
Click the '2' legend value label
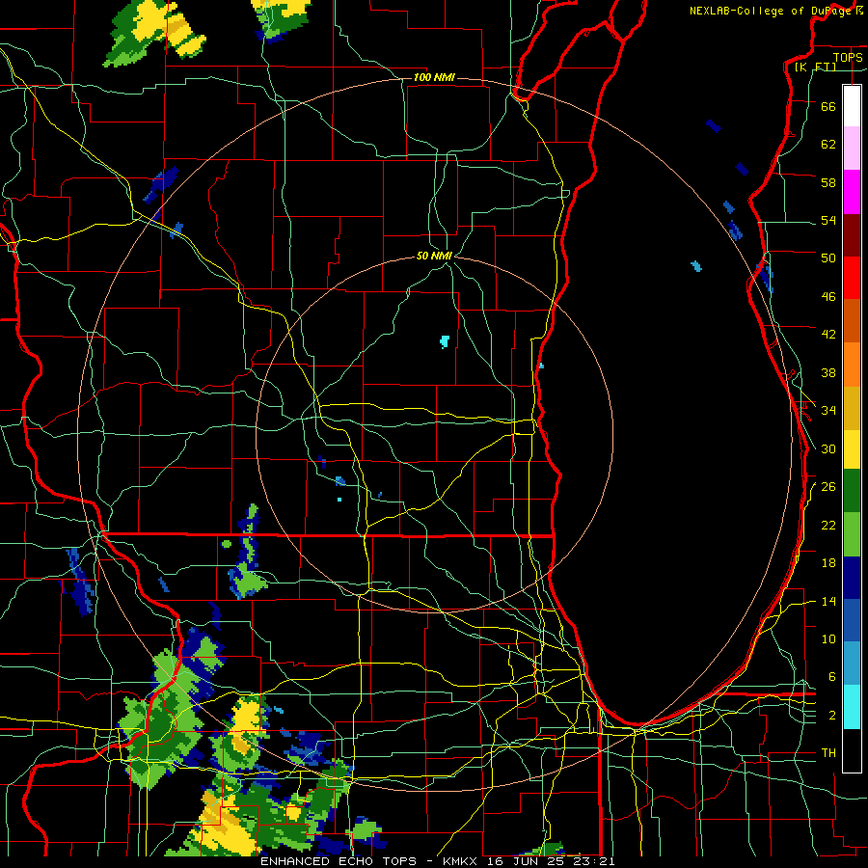(832, 716)
